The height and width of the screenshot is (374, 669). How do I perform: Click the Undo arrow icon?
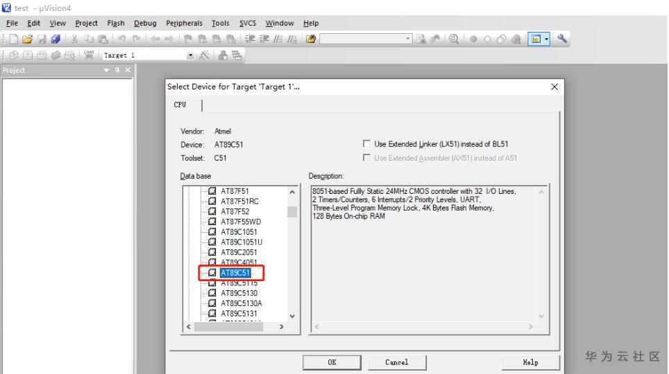pos(122,39)
